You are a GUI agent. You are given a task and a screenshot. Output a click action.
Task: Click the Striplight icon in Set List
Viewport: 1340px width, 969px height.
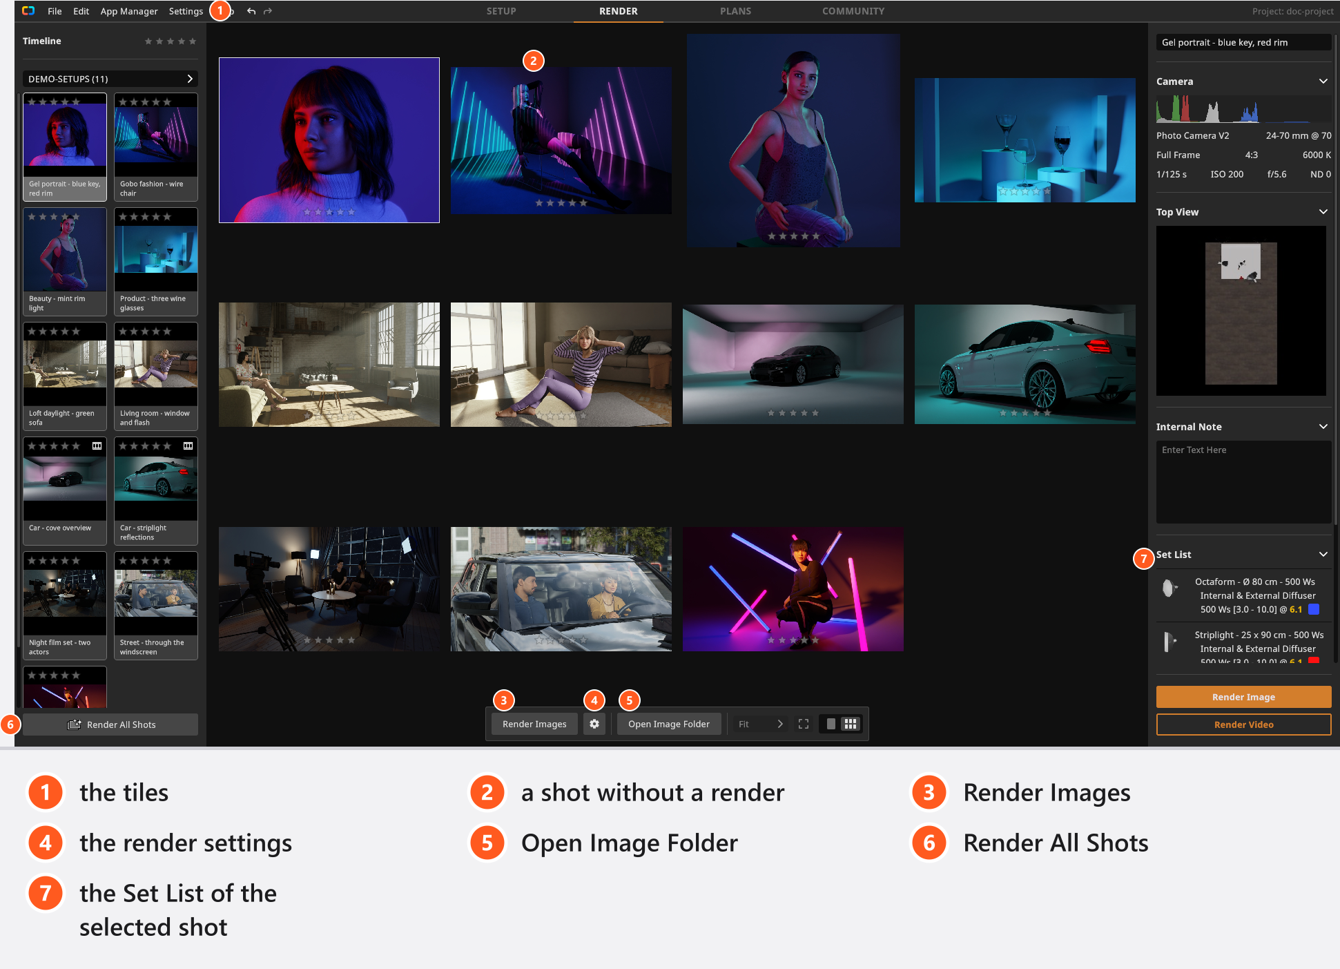(1169, 642)
